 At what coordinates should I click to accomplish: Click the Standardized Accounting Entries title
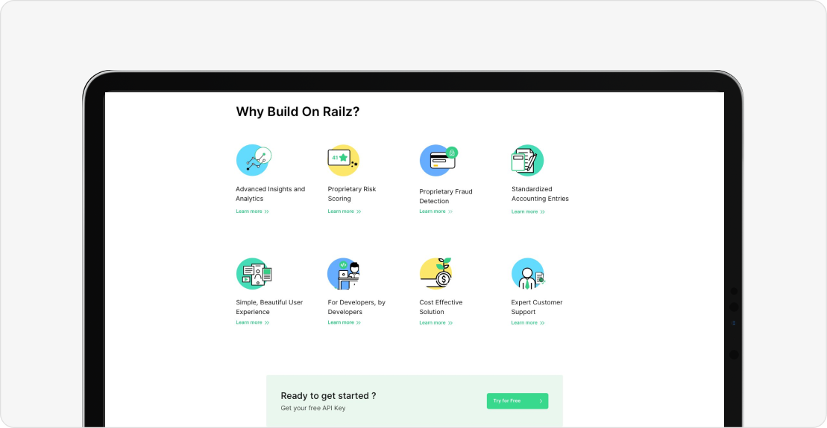[540, 194]
